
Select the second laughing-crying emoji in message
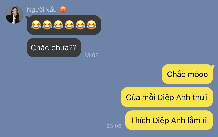click(47, 25)
